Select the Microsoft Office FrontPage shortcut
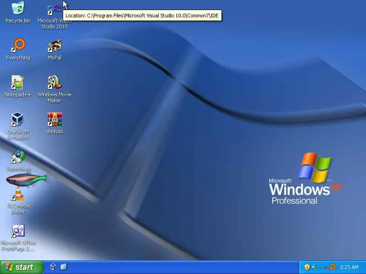366x274 pixels. (x=18, y=237)
